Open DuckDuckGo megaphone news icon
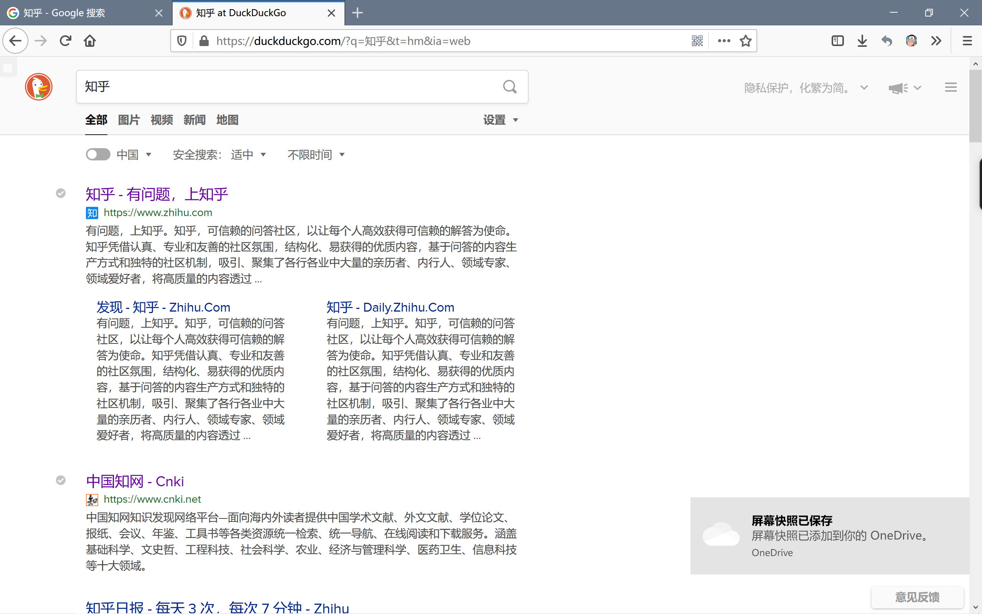Image resolution: width=982 pixels, height=614 pixels. click(898, 88)
